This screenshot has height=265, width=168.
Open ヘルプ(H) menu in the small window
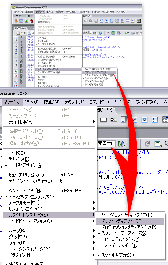(121, 12)
